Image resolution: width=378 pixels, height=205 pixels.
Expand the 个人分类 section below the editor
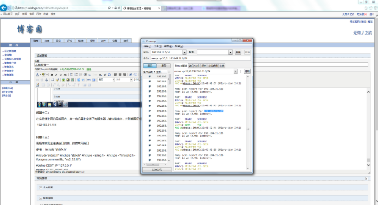tap(40, 187)
